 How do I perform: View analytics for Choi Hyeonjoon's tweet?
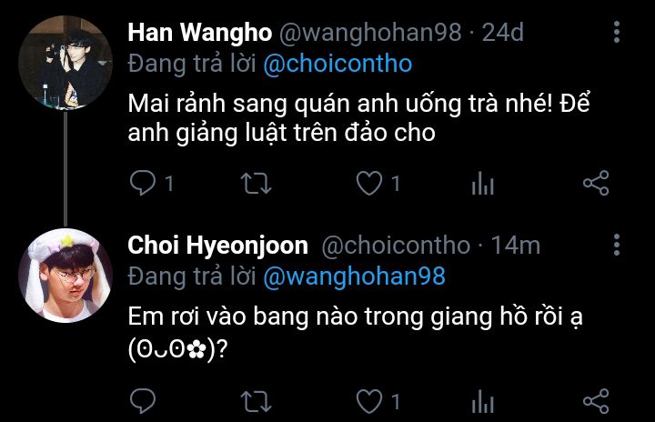[x=482, y=401]
